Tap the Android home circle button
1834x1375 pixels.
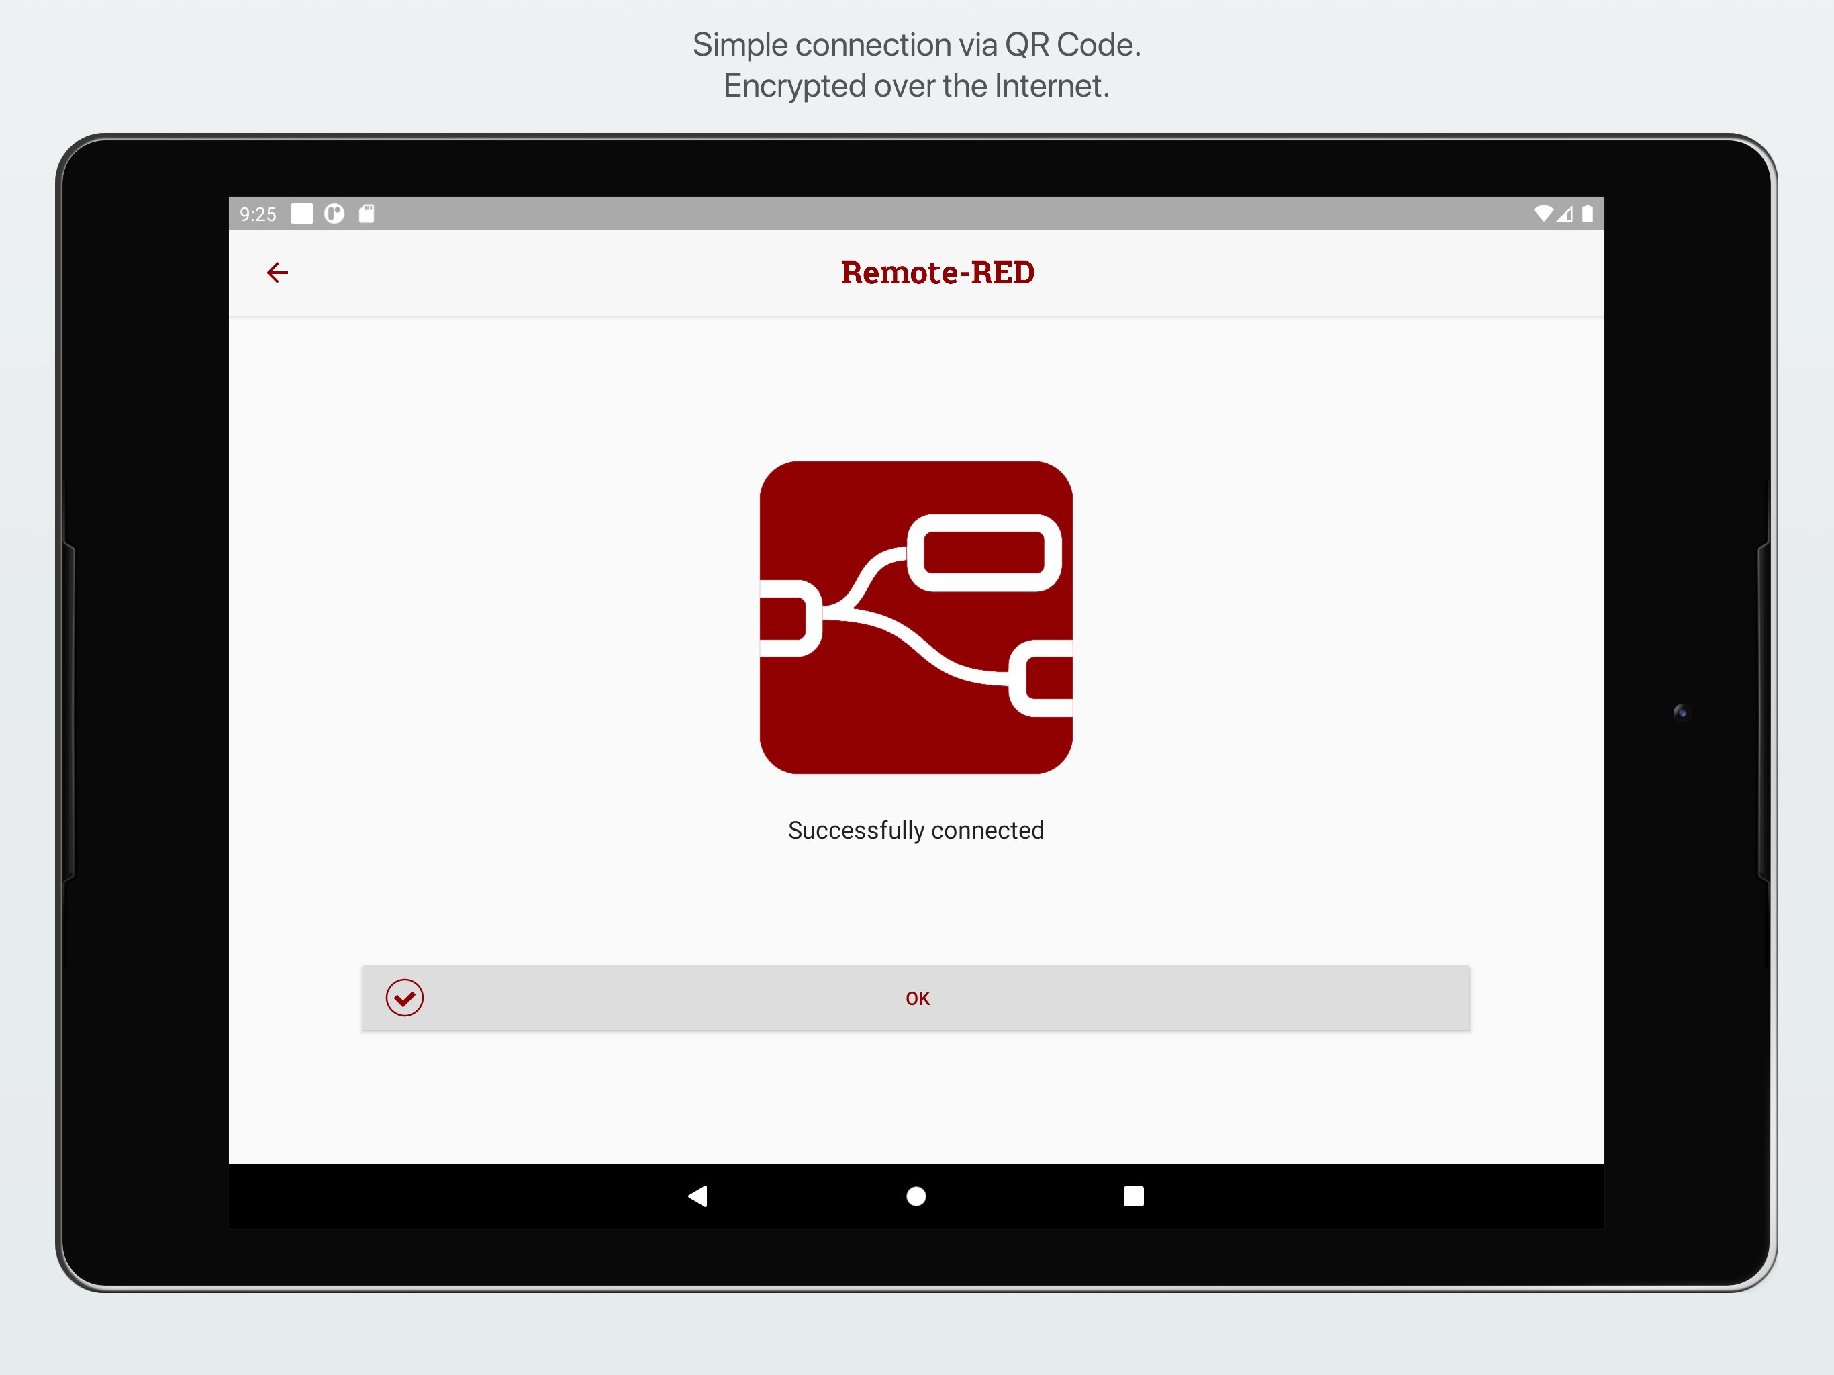916,1196
